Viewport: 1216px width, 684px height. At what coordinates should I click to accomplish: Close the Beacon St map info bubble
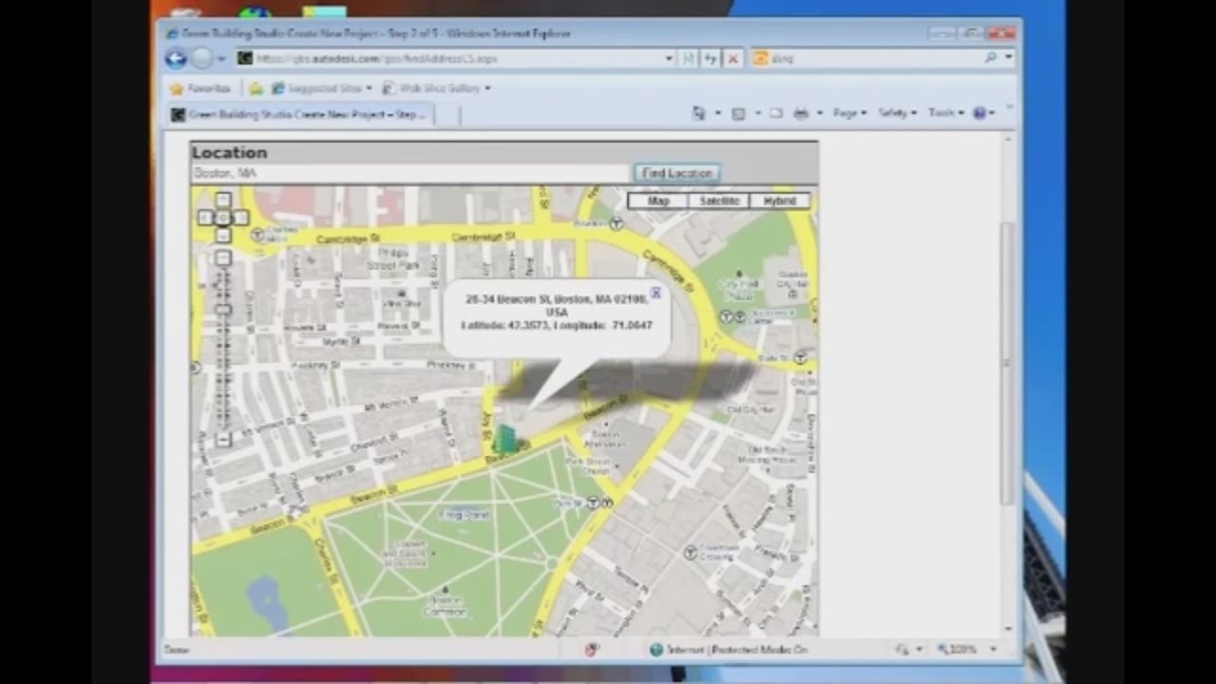[x=655, y=294]
